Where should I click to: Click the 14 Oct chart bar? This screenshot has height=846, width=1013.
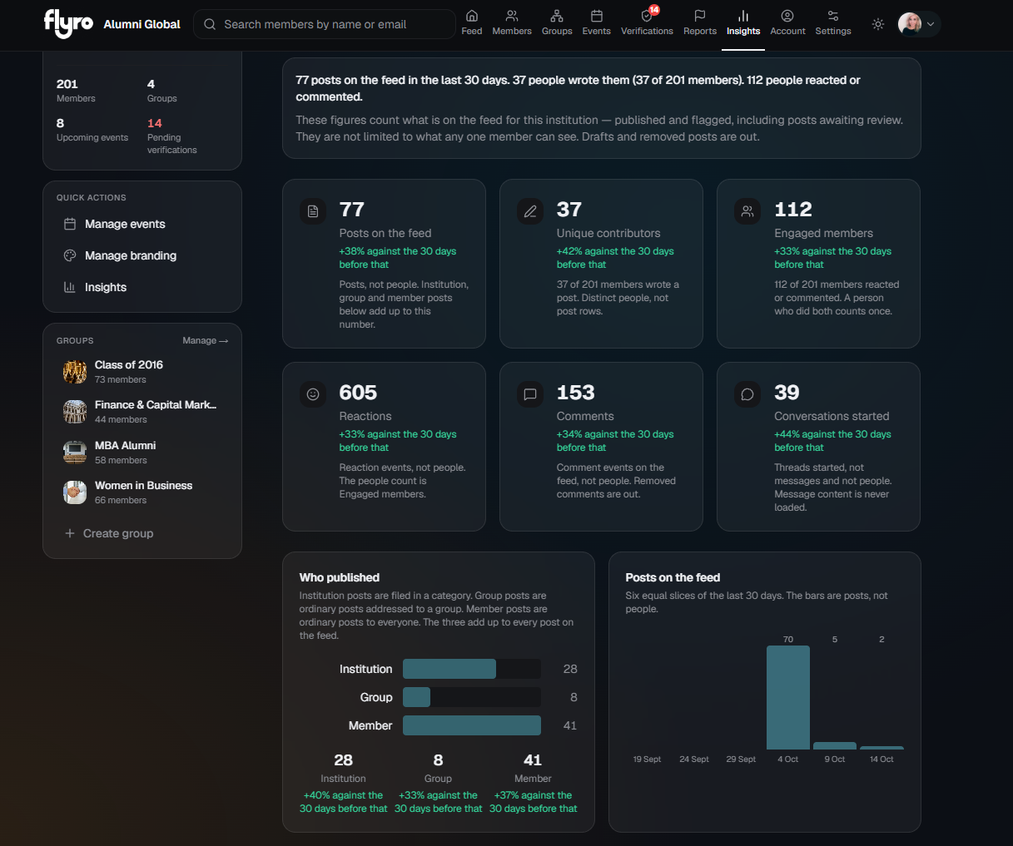coord(881,748)
